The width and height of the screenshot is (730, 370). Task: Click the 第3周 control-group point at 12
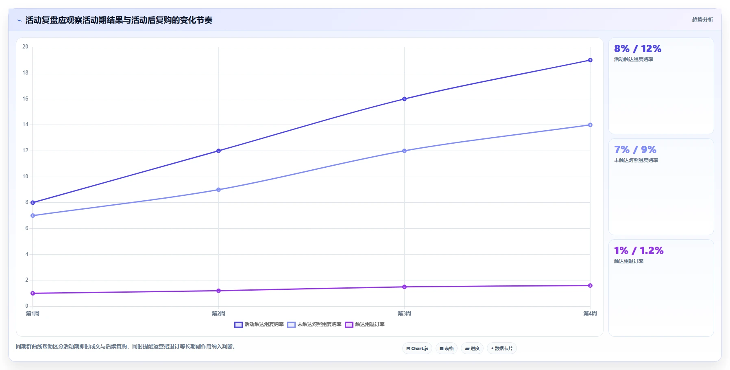pos(404,151)
